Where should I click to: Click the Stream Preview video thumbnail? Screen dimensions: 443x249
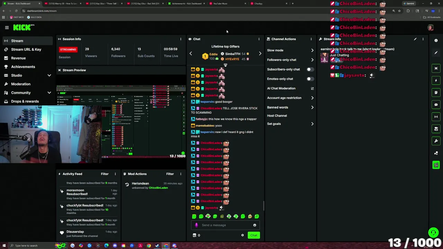pos(121,122)
